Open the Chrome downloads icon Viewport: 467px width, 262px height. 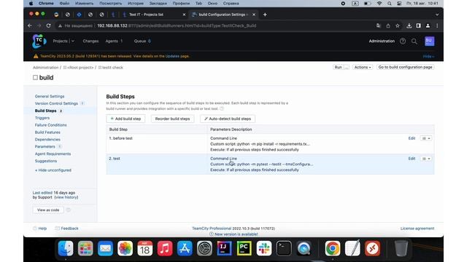pyautogui.click(x=409, y=26)
